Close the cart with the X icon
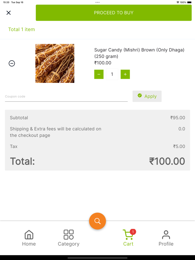The height and width of the screenshot is (260, 195). [x=9, y=13]
